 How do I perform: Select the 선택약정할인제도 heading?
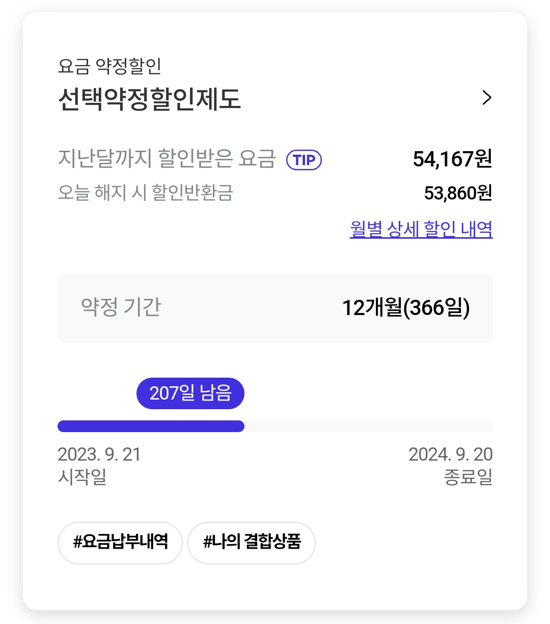[149, 99]
